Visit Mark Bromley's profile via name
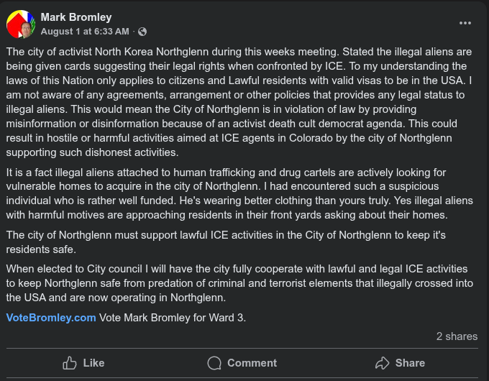 pyautogui.click(x=76, y=17)
